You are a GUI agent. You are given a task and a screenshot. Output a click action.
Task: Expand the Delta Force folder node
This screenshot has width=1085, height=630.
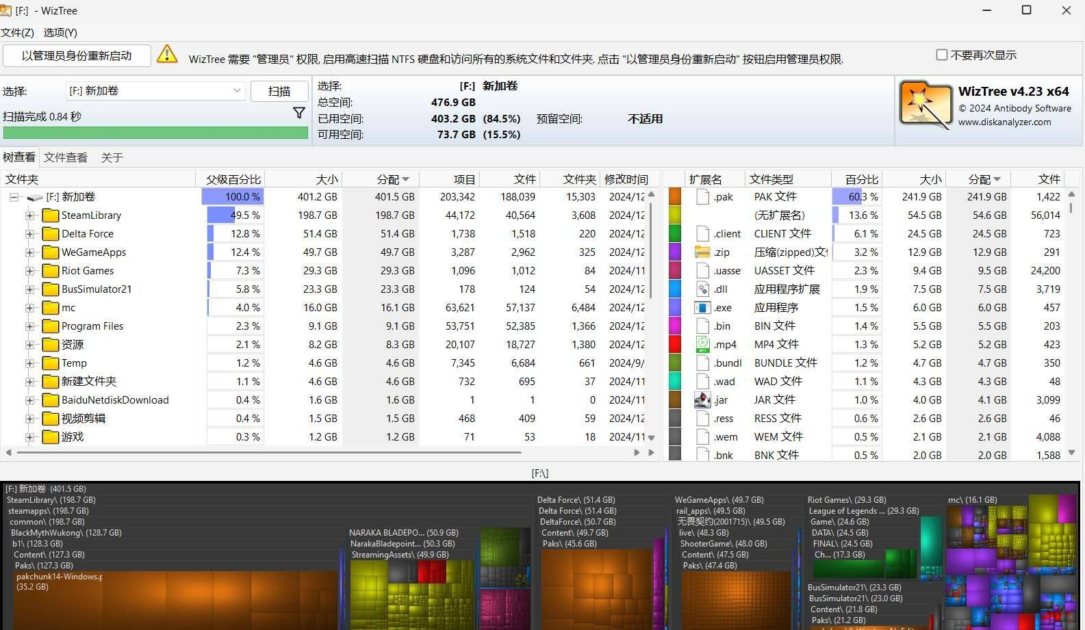(x=29, y=234)
